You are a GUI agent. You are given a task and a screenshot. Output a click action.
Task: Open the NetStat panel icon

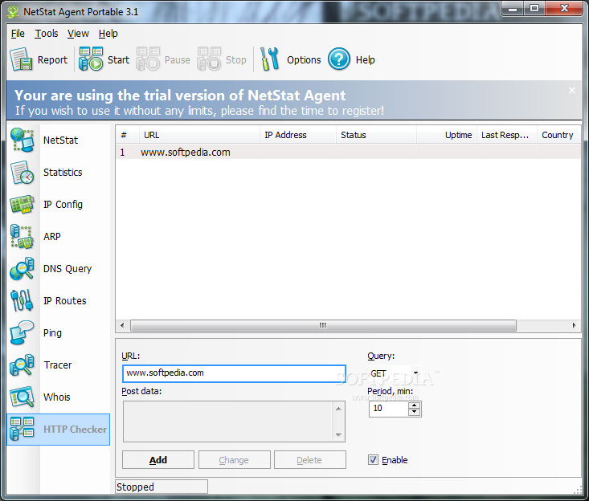(x=22, y=140)
